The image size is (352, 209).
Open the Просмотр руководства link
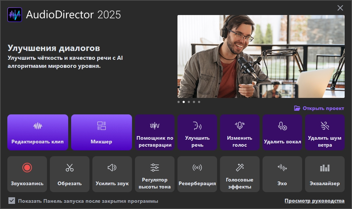coord(315,201)
